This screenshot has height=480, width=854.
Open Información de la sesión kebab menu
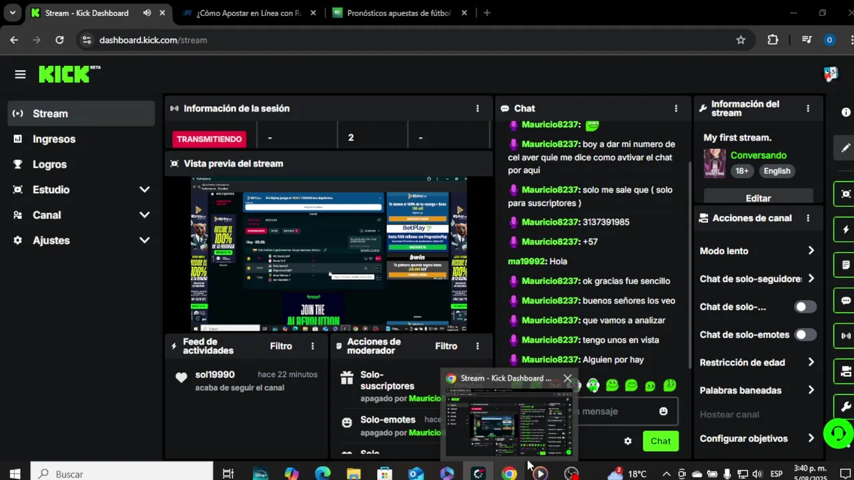pos(477,108)
